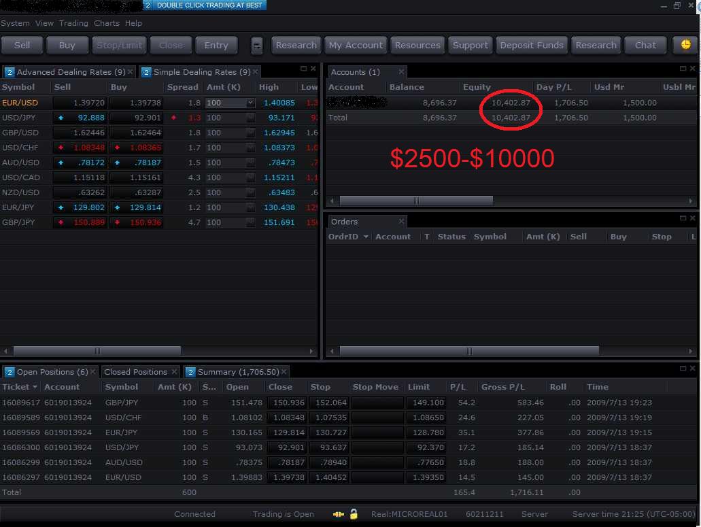Close the Advanced Dealing Rates tab
The image size is (701, 527).
point(130,71)
